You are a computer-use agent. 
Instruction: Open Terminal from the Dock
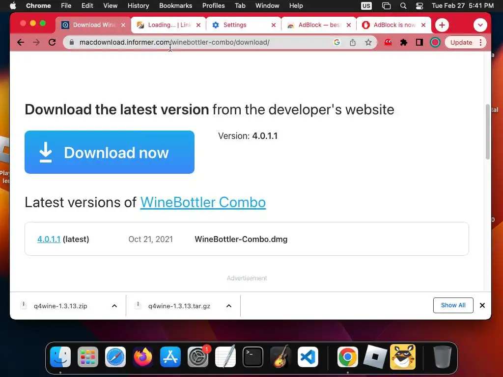pyautogui.click(x=253, y=357)
